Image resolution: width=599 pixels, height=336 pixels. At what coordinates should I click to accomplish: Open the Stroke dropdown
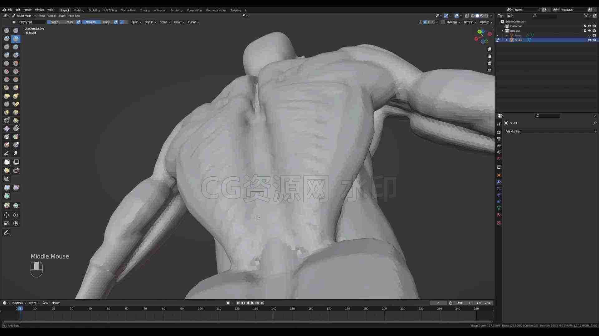pos(165,22)
